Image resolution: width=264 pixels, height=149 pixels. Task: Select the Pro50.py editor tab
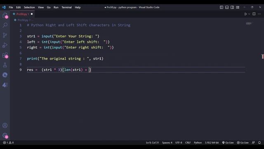22,14
